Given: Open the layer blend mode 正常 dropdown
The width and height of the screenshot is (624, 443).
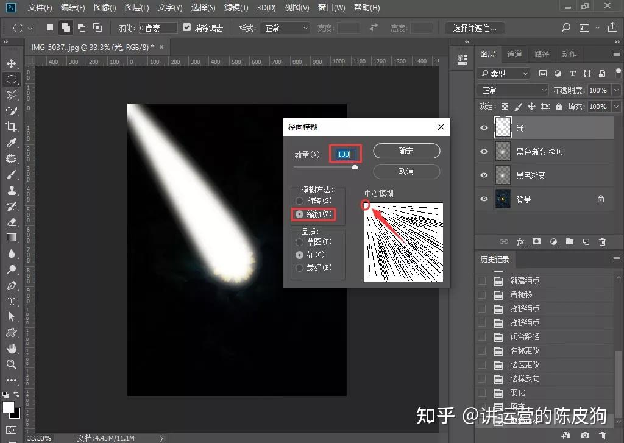Looking at the screenshot, I should coord(512,90).
